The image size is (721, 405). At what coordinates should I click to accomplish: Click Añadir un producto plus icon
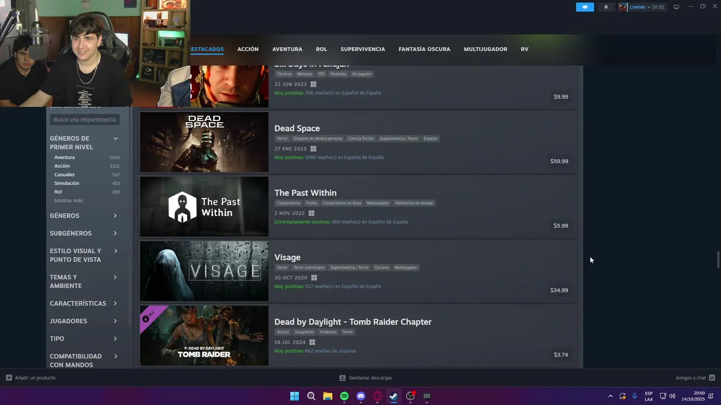[9, 378]
